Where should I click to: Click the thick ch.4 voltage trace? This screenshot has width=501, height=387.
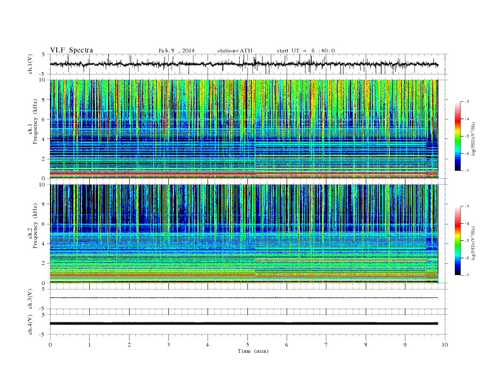(244, 324)
